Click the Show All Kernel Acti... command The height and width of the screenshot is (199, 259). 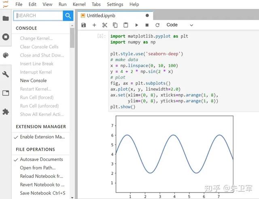pyautogui.click(x=41, y=114)
